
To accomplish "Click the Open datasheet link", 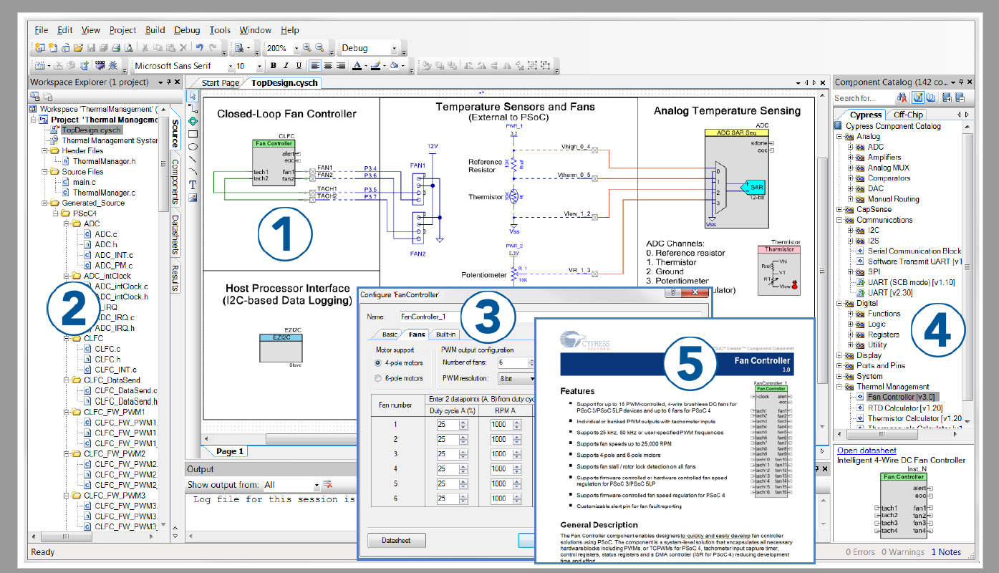I will click(866, 451).
